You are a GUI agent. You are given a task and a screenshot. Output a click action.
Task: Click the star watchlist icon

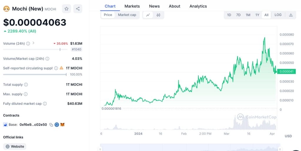(x=66, y=9)
